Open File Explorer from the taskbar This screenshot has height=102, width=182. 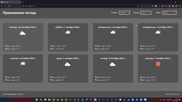point(49,100)
